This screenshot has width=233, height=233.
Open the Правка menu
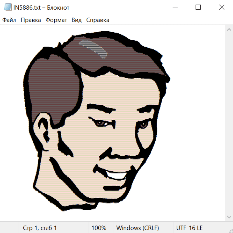coord(31,20)
